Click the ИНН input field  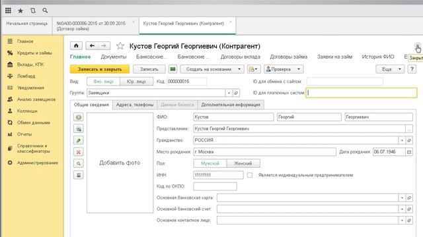pos(218,175)
